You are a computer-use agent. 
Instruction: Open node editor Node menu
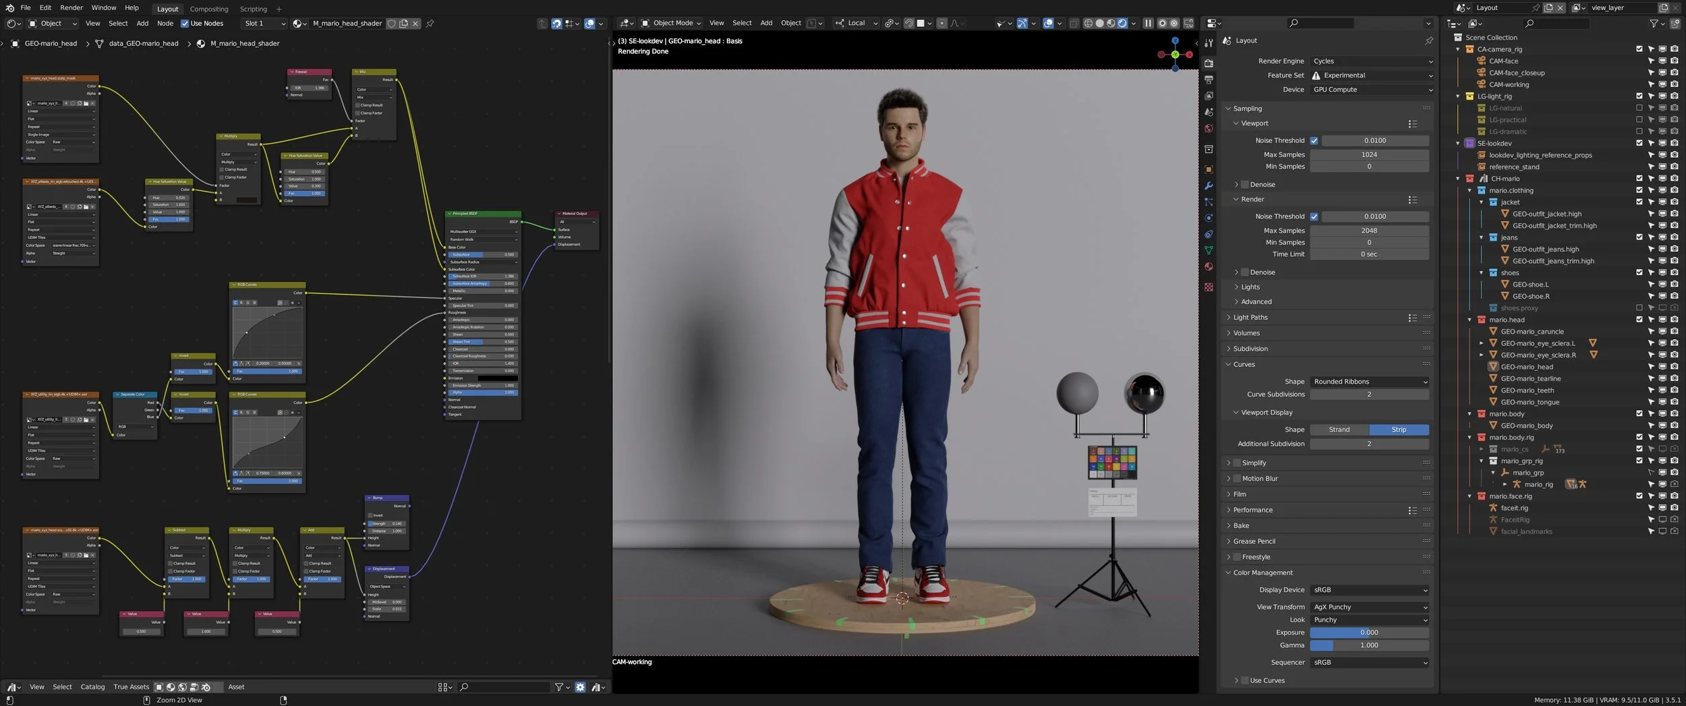[x=165, y=24]
